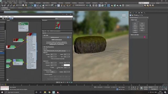
Task: Open the Options menu in material editor
Action: [x=3, y=16]
